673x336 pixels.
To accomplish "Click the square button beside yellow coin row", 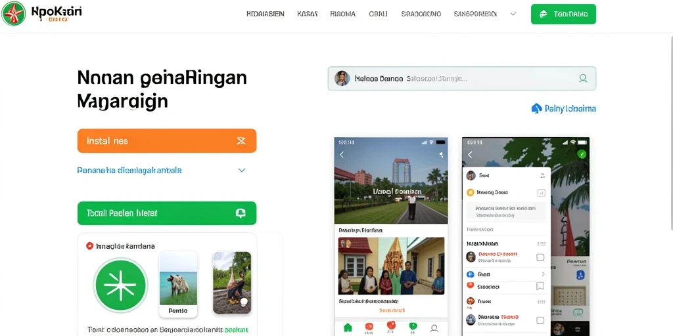I will tap(542, 193).
